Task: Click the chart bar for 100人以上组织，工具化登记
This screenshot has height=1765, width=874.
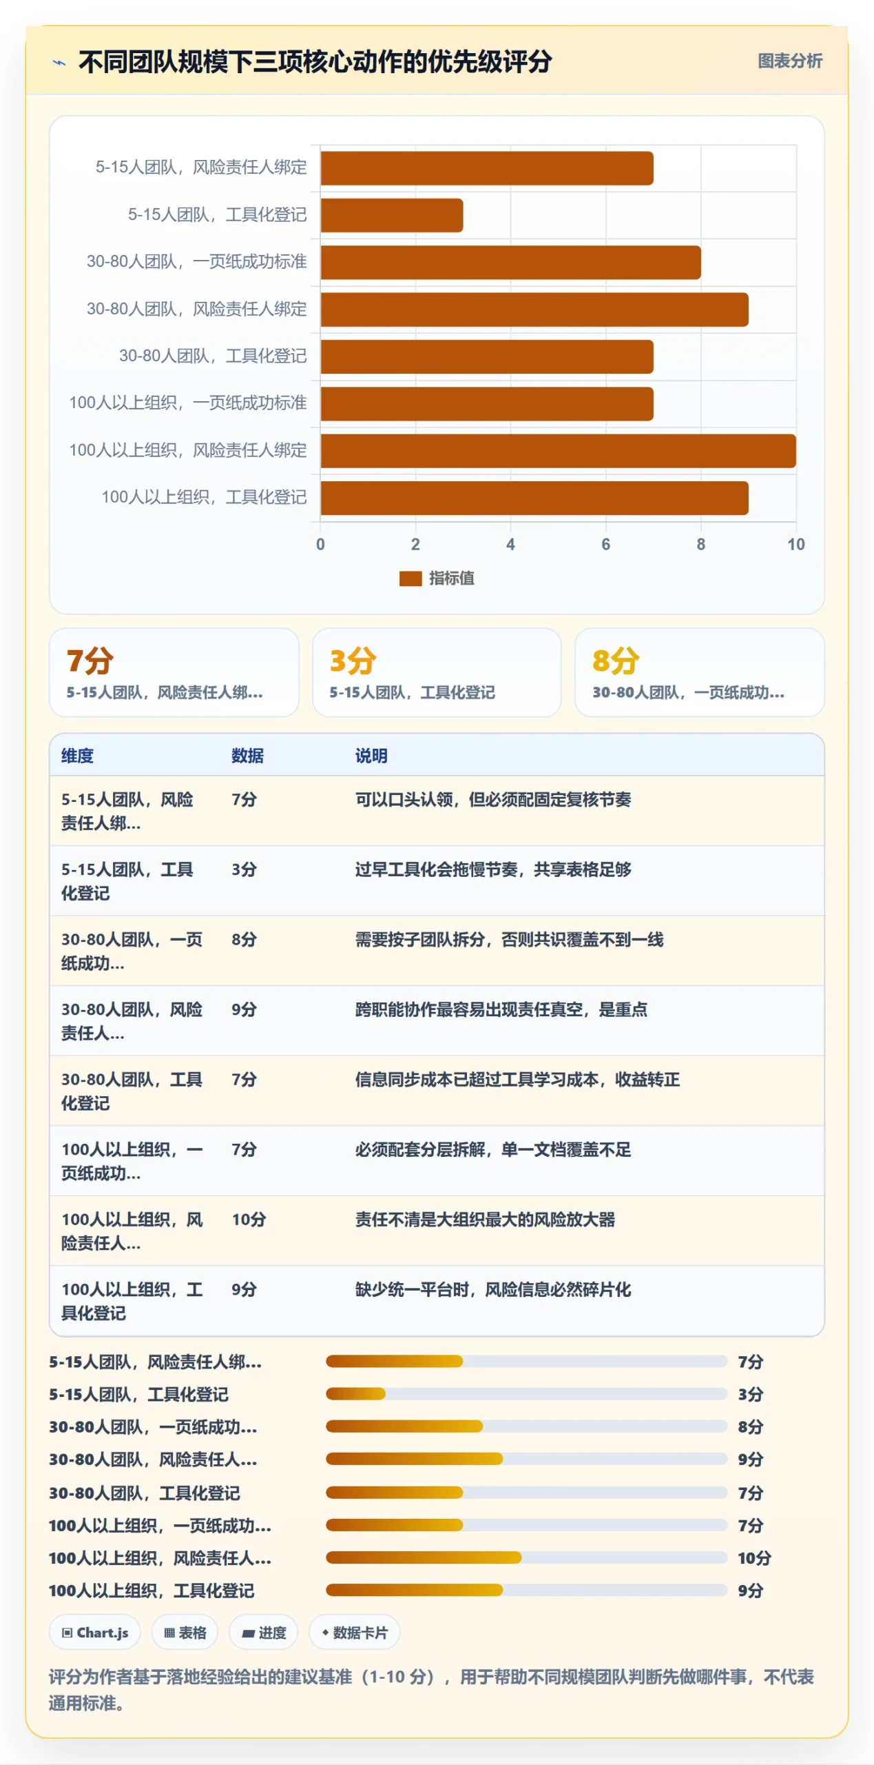Action: click(x=534, y=498)
